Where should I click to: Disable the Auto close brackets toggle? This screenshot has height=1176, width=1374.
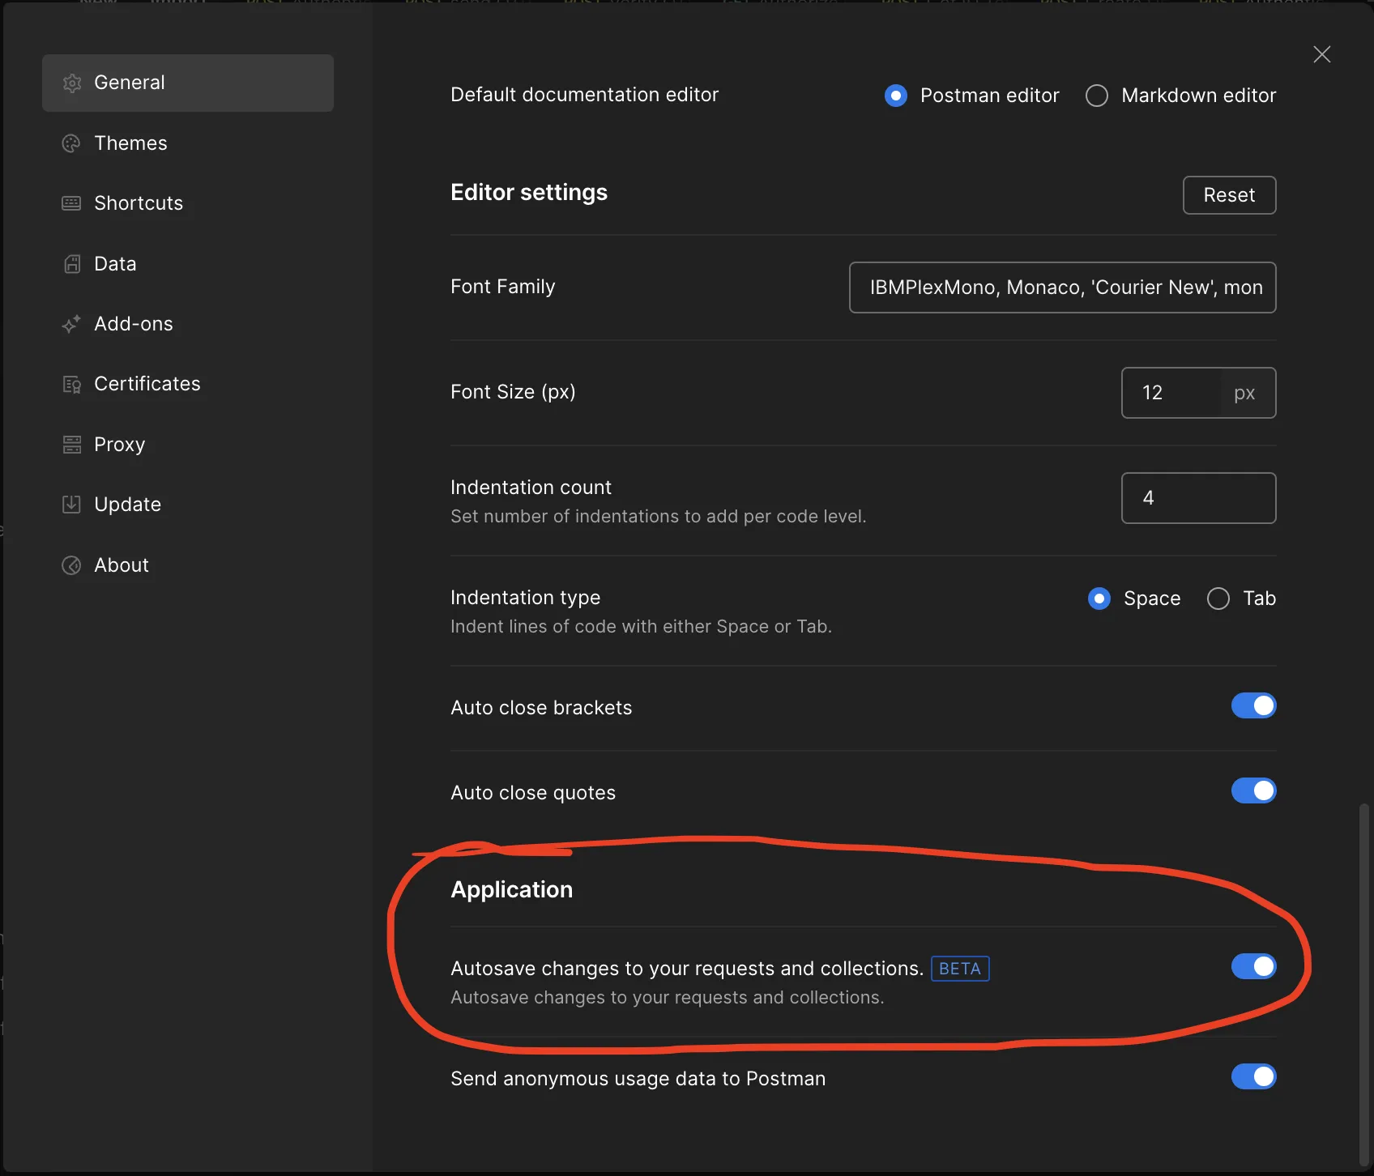(x=1253, y=706)
